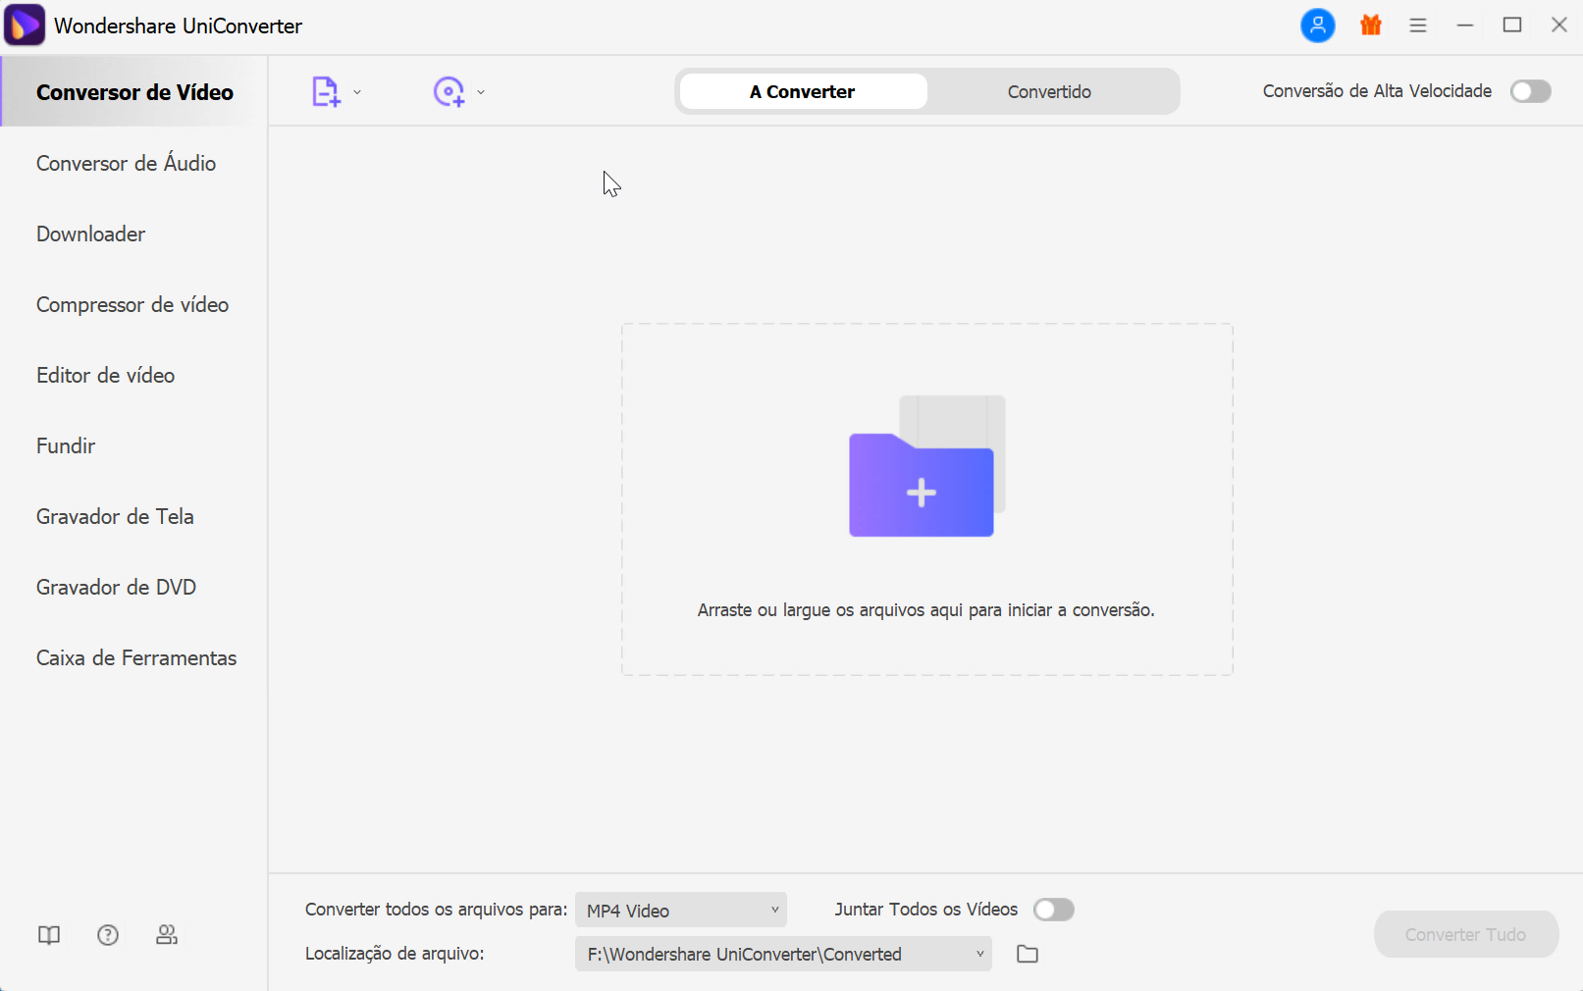Click the Converter Tudo button

pos(1465,934)
